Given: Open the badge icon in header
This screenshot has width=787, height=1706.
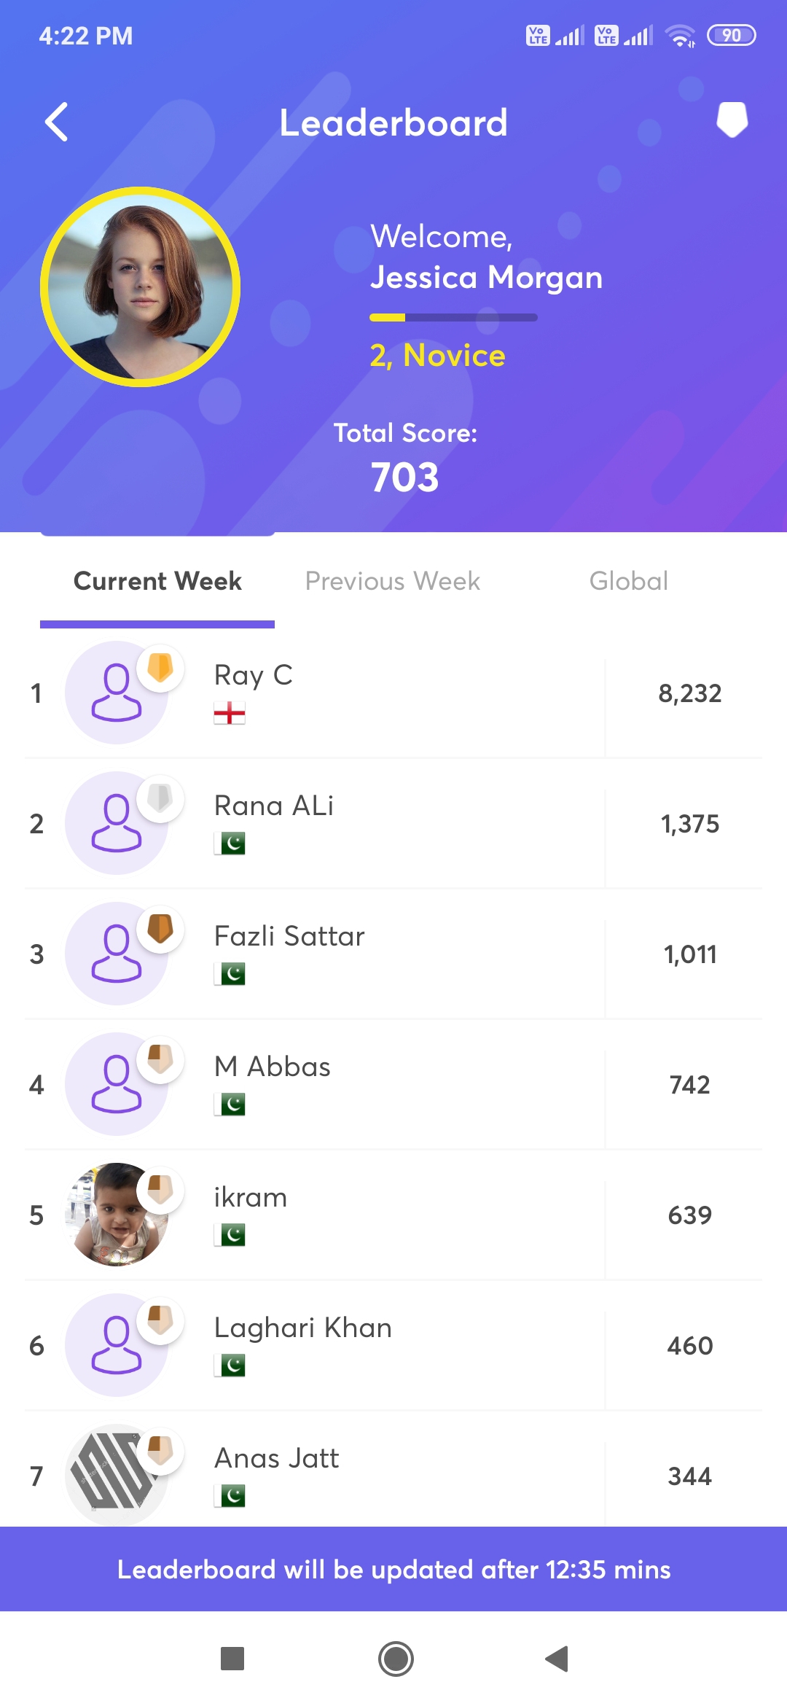Looking at the screenshot, I should (732, 119).
